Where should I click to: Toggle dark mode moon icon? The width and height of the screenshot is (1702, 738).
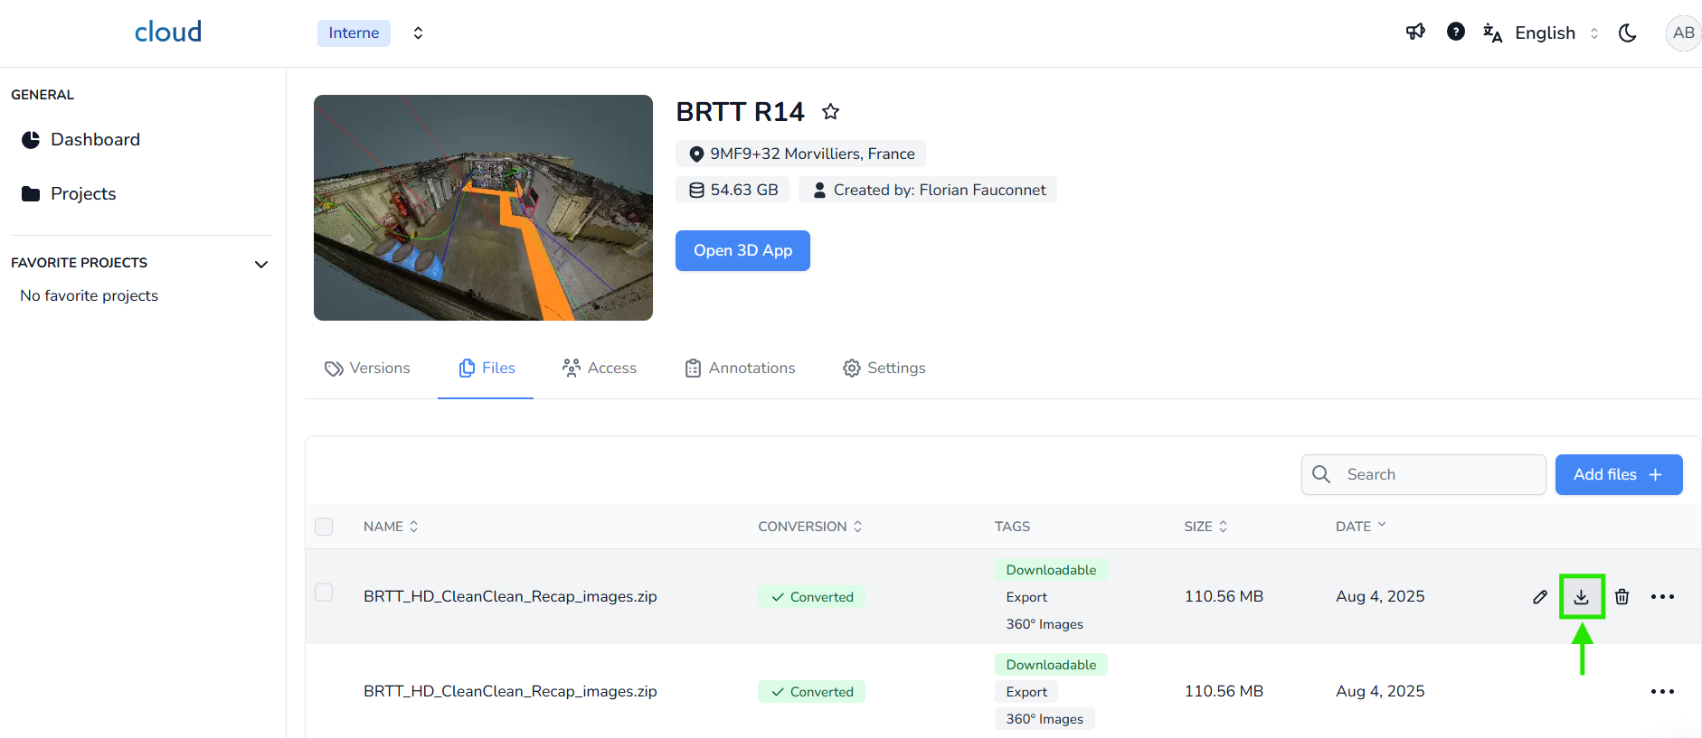click(x=1627, y=33)
